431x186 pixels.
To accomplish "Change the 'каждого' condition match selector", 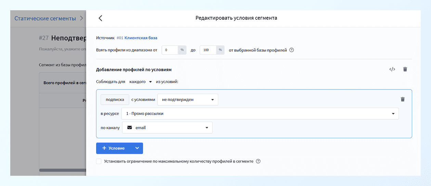I will pos(140,82).
